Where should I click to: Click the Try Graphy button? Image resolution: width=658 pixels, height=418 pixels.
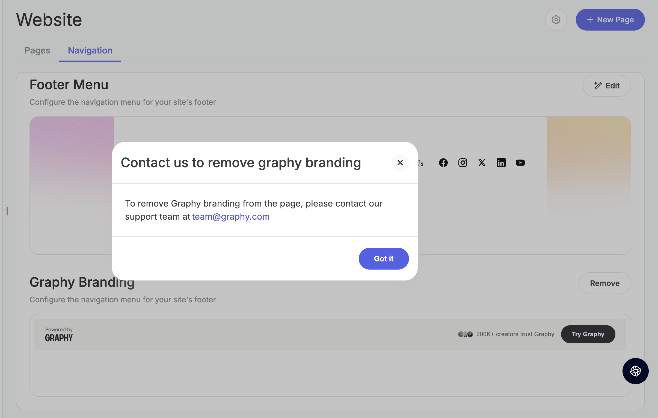point(588,334)
